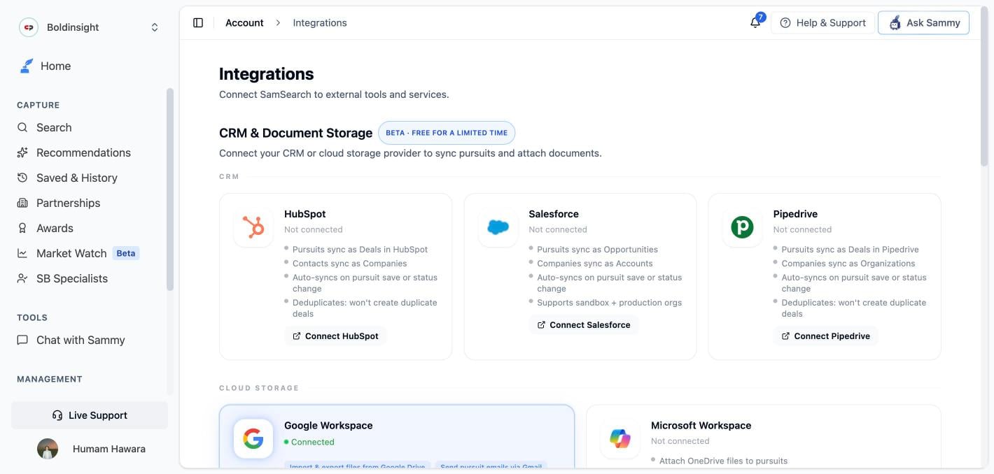Click the Humam Hawara user name
994x474 pixels.
[109, 449]
